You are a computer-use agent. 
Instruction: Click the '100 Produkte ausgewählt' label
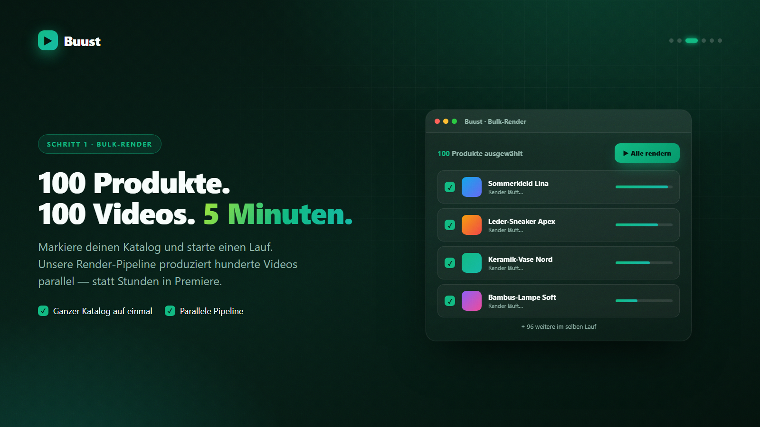tap(480, 154)
